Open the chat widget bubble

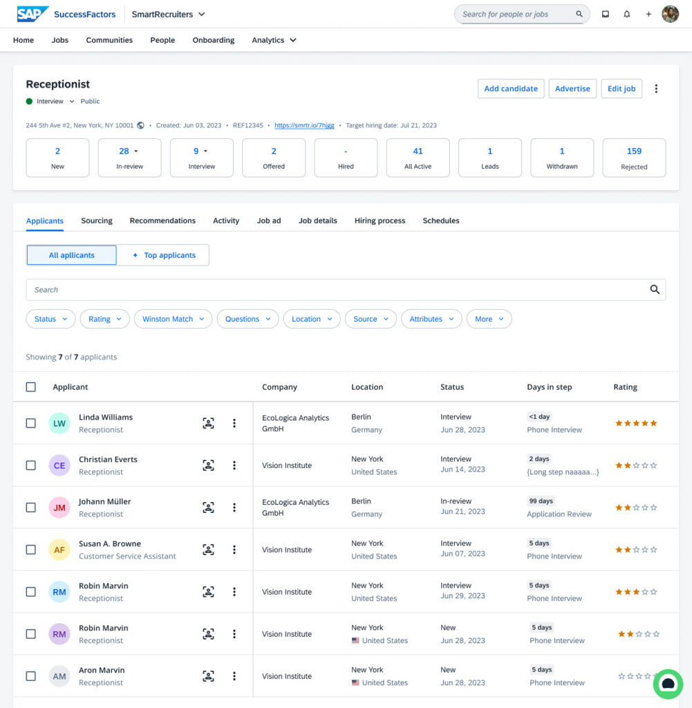[668, 683]
